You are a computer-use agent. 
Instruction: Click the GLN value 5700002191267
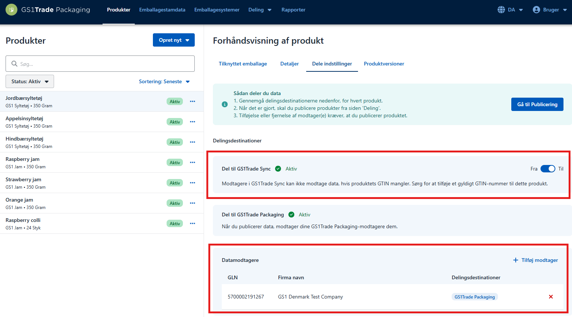(x=246, y=297)
